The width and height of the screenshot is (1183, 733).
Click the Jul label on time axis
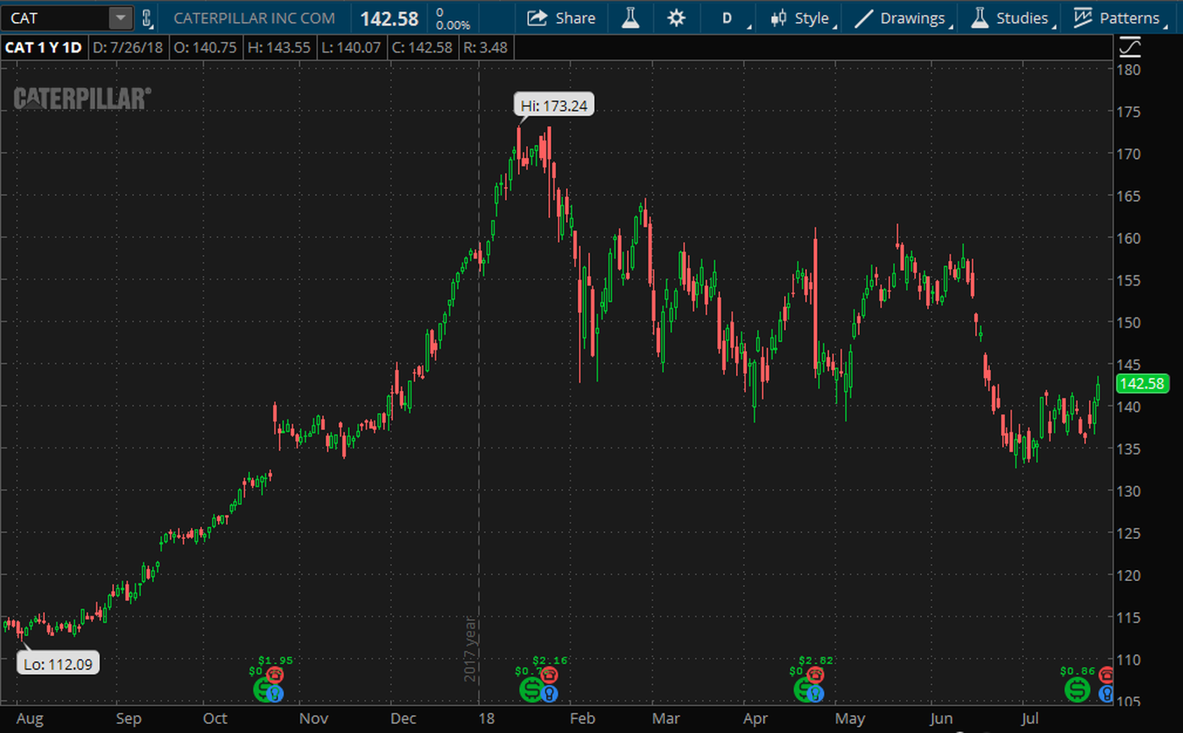[x=1030, y=719]
